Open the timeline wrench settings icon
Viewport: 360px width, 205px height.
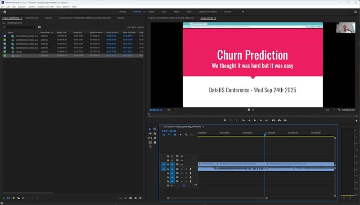point(186,134)
